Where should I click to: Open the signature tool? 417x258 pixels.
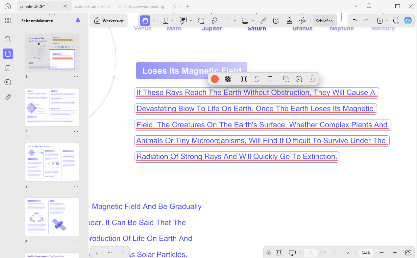tap(303, 21)
